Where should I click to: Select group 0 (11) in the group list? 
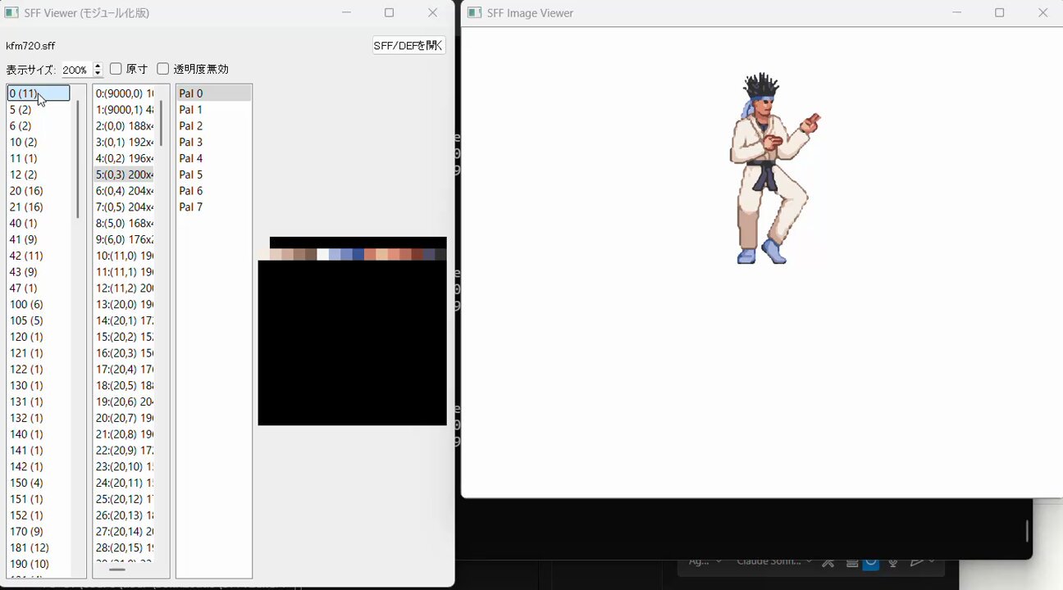(x=39, y=93)
